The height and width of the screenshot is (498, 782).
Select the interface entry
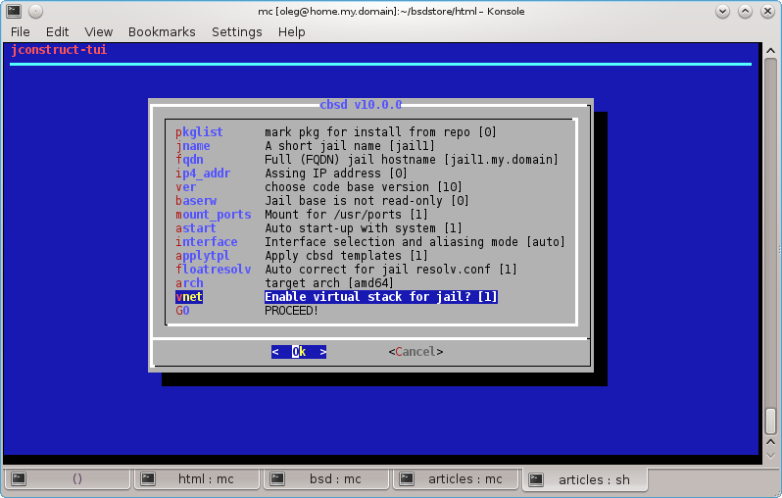pos(370,242)
